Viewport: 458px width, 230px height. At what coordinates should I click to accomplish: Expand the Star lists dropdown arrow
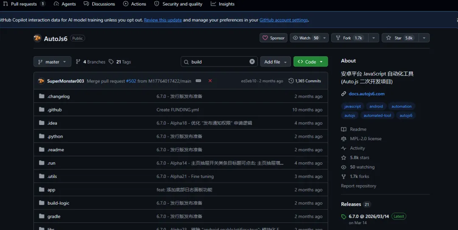424,38
